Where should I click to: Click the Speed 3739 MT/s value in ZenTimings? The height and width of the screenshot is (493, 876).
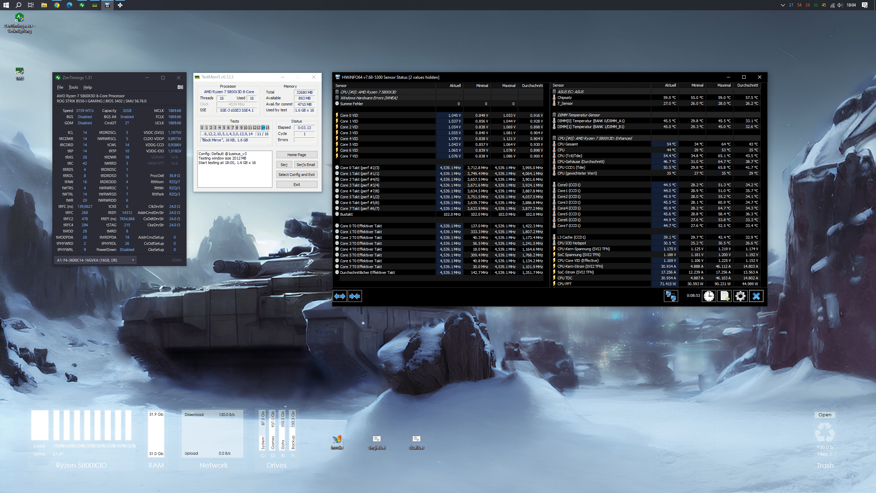[85, 111]
